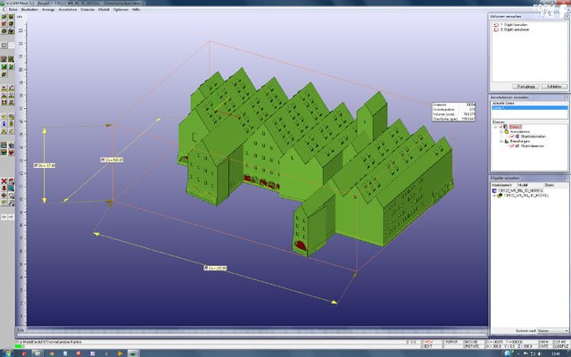Select action entry 1 in Aktionen list

(x=514, y=25)
